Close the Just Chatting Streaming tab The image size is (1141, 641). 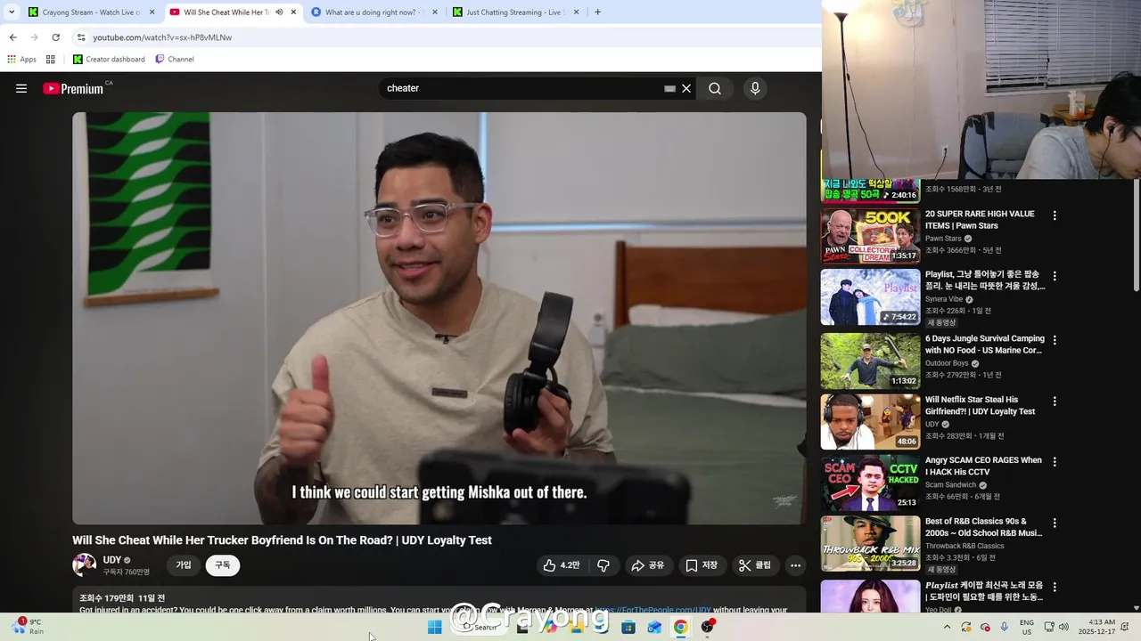576,12
